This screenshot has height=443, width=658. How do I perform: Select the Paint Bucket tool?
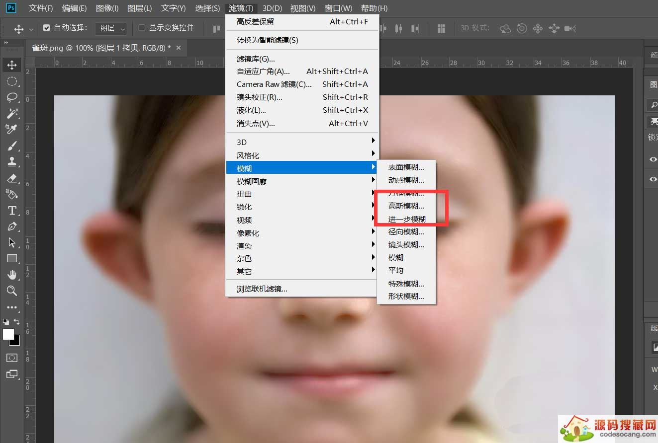[x=12, y=194]
